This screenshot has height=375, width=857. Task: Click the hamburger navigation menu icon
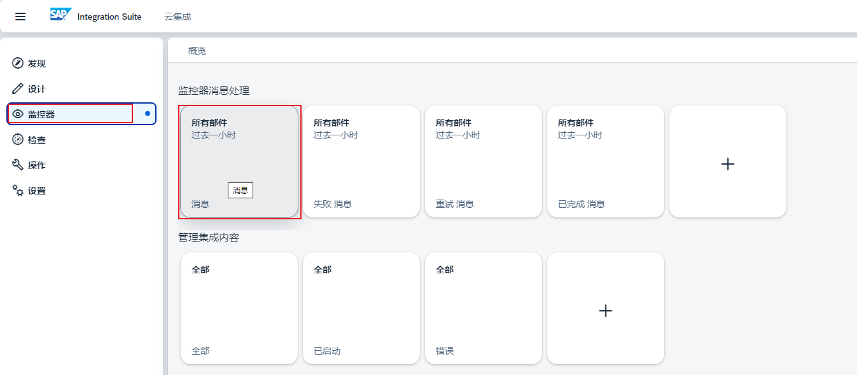20,17
